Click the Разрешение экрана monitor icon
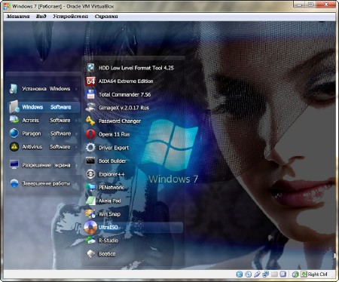Image resolution: width=339 pixels, height=282 pixels. (x=14, y=164)
